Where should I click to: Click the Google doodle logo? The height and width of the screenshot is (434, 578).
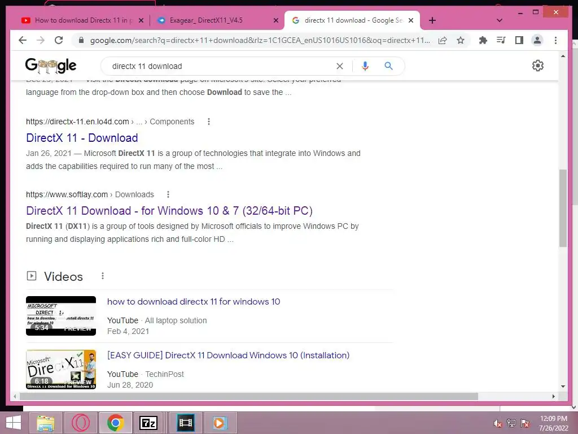point(50,66)
